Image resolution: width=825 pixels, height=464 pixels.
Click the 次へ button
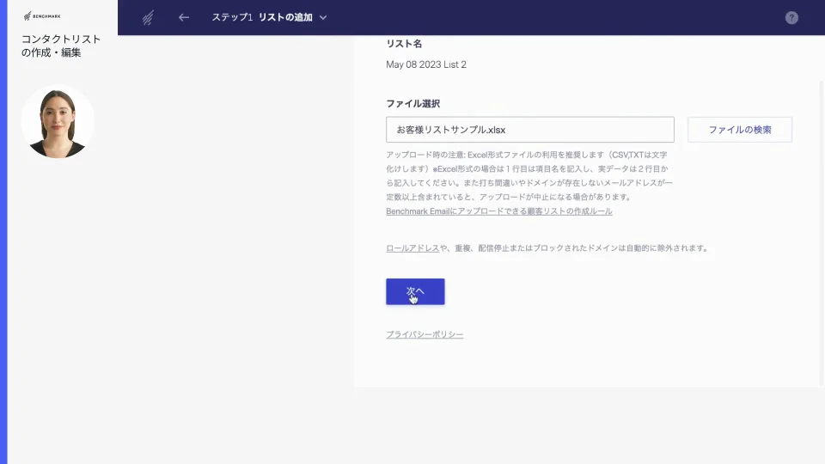click(x=415, y=291)
